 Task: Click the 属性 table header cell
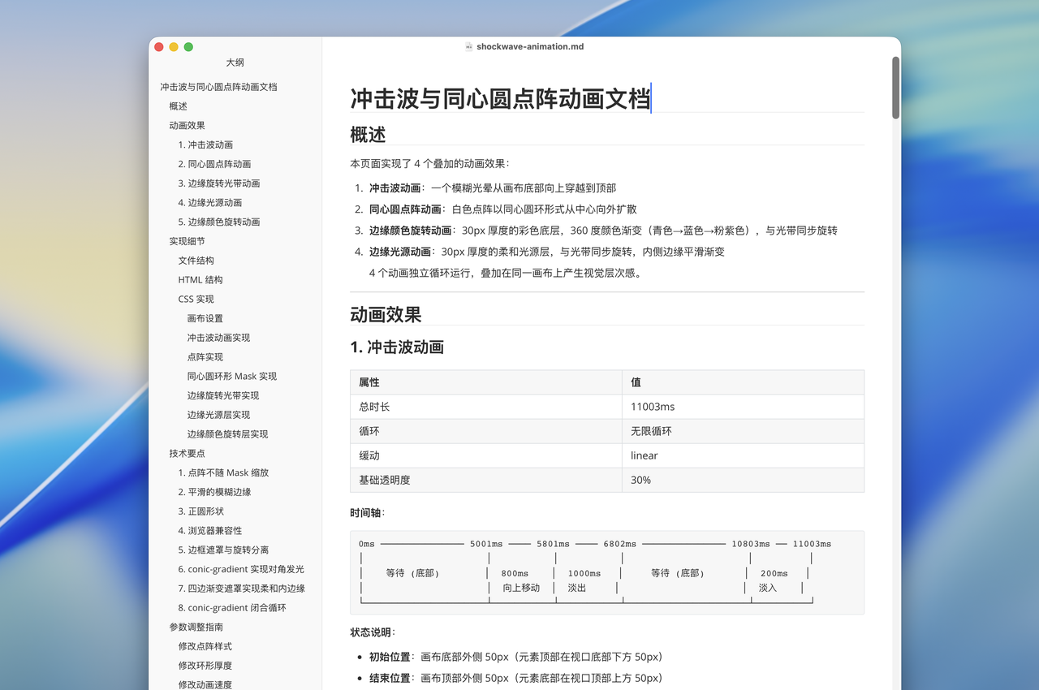(x=486, y=382)
